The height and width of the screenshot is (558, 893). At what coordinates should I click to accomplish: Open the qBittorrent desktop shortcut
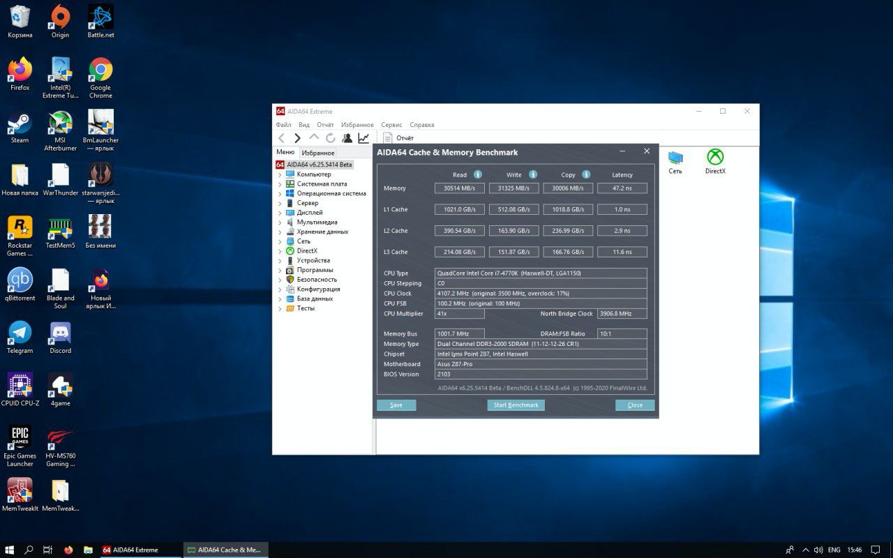(x=20, y=285)
